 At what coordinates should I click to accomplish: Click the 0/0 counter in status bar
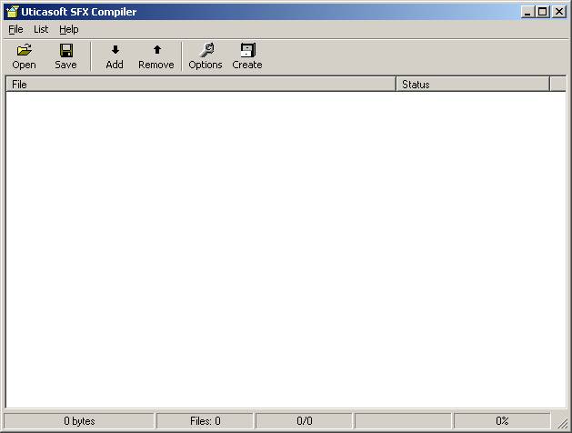pos(304,421)
